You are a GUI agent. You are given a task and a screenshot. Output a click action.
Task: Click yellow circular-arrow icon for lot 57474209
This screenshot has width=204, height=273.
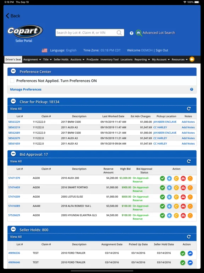coord(176,197)
